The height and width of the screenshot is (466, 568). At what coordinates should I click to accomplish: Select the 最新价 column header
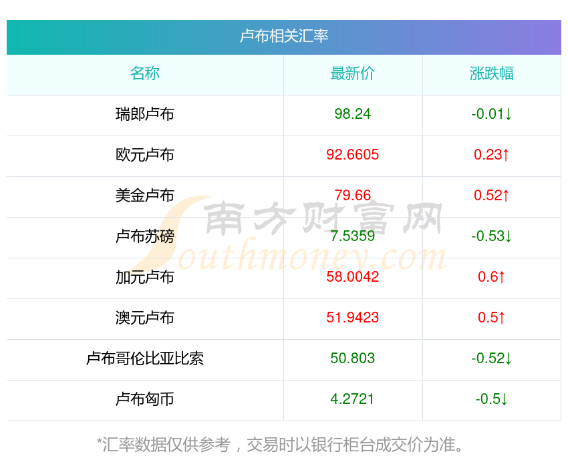pyautogui.click(x=352, y=73)
